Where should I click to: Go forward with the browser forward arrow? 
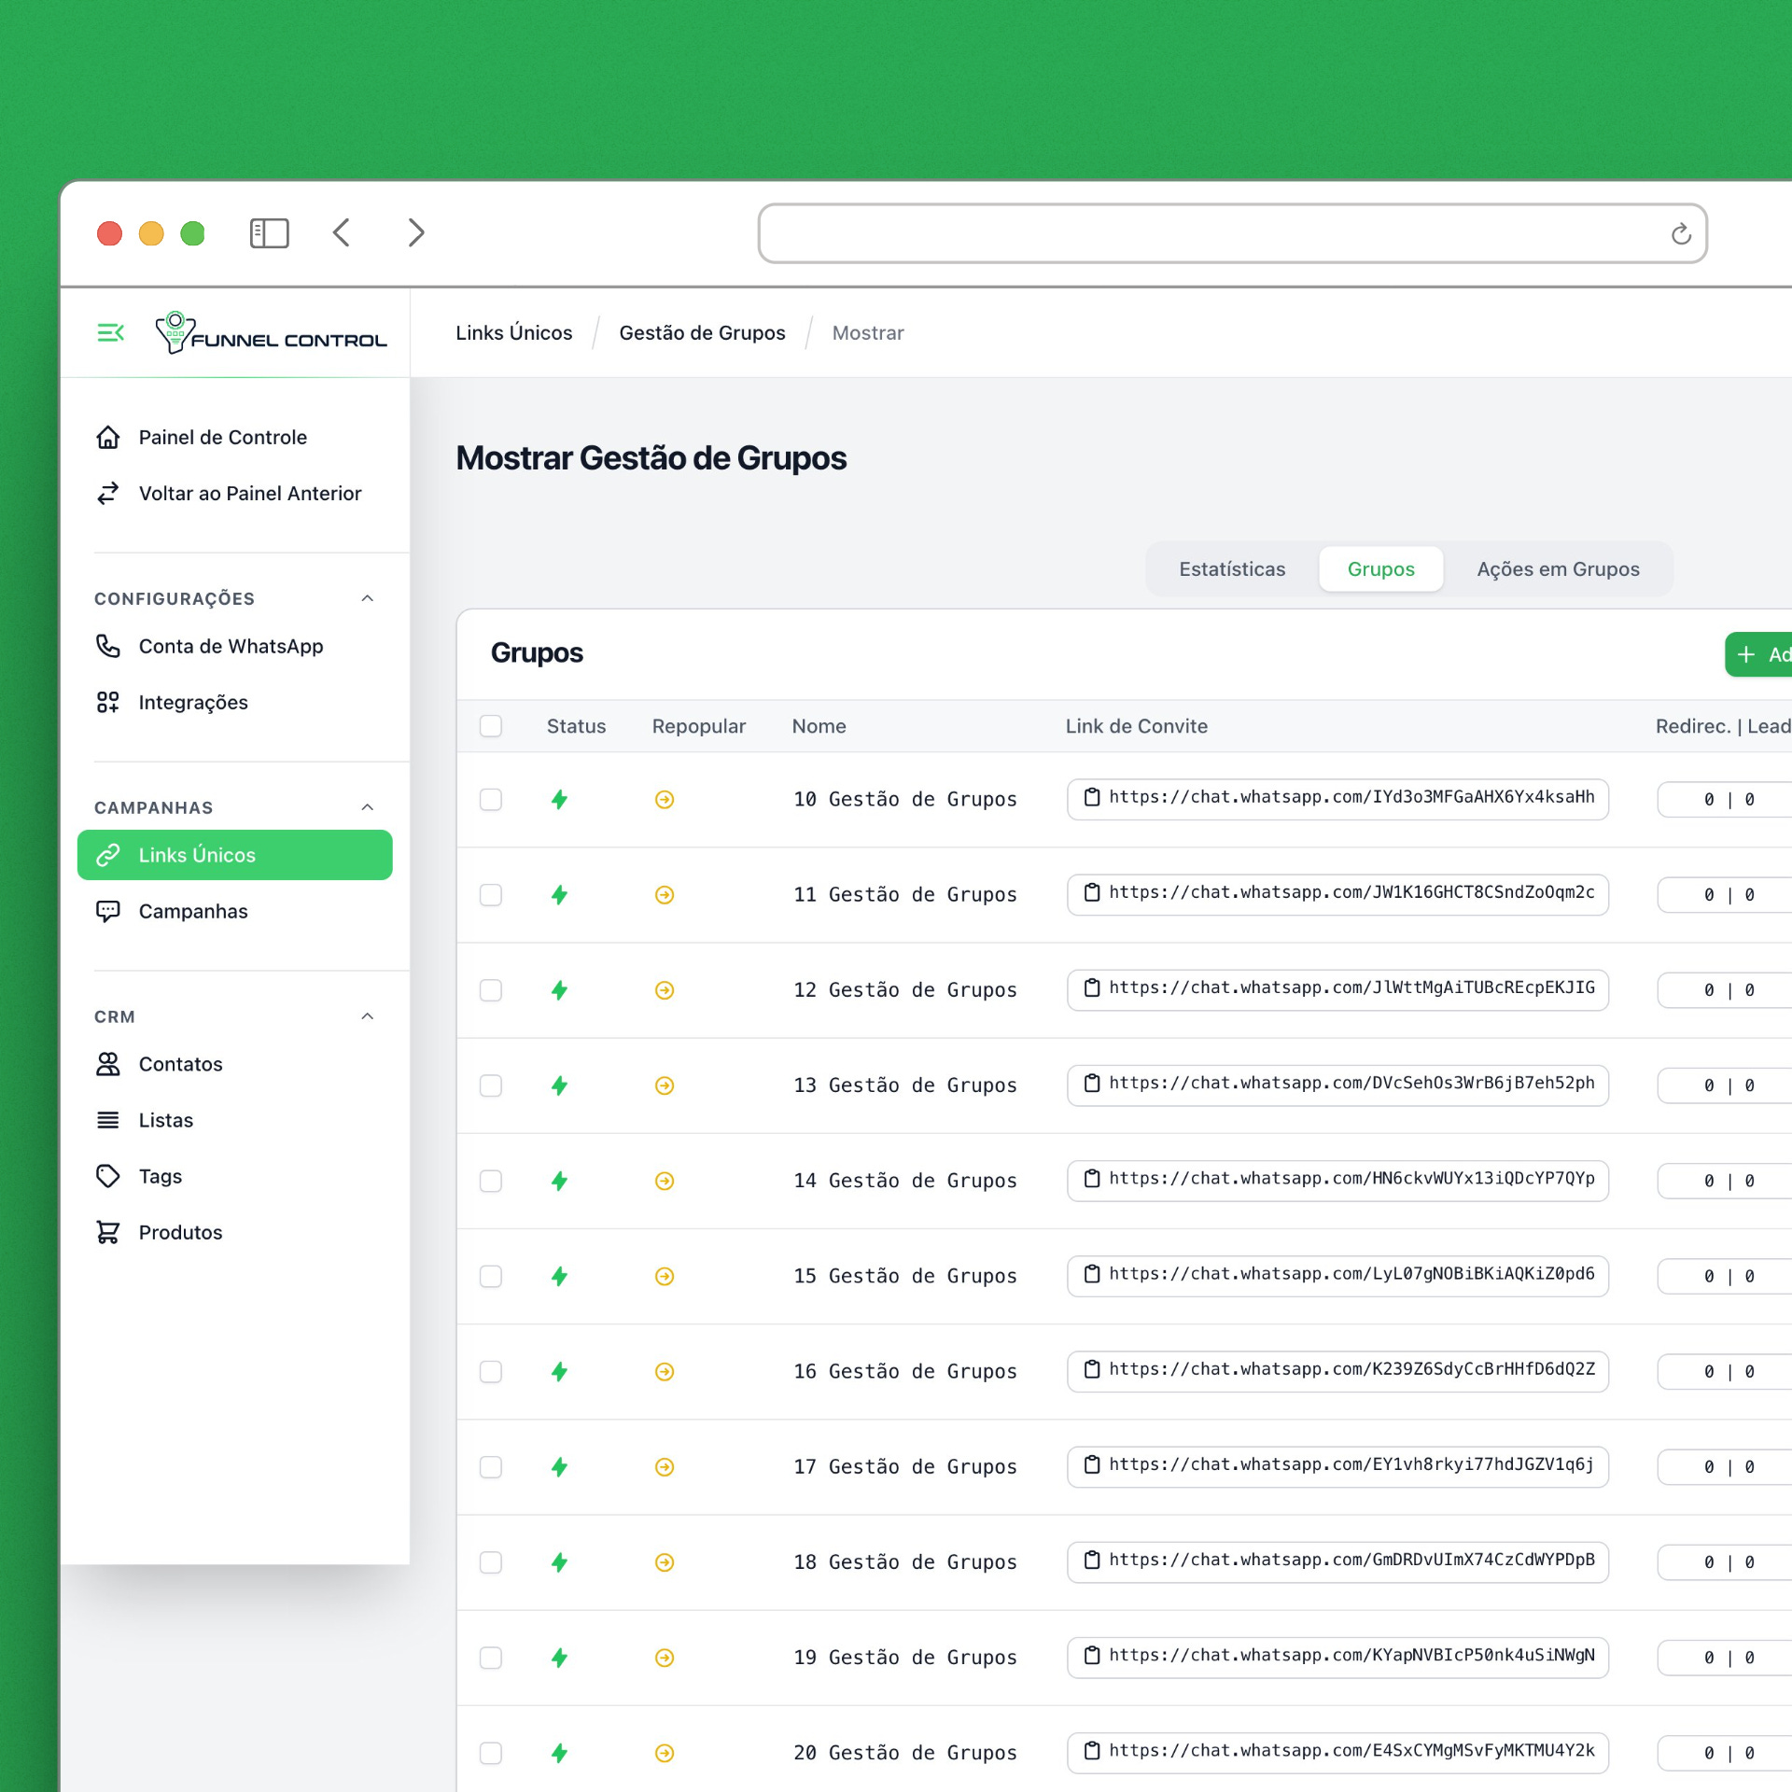[x=416, y=232]
